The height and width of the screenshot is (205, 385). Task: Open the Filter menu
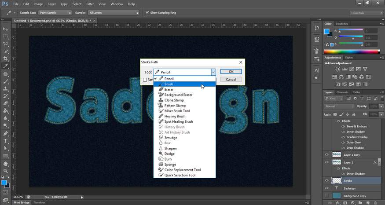[90, 4]
